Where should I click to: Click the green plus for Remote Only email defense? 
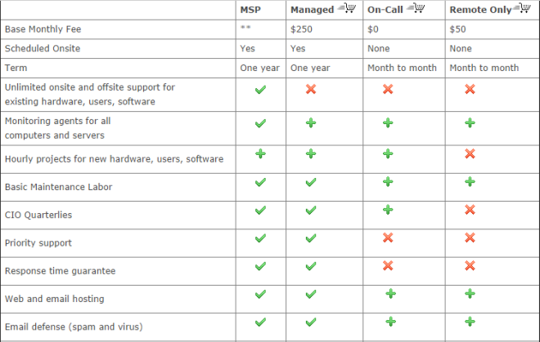(470, 322)
